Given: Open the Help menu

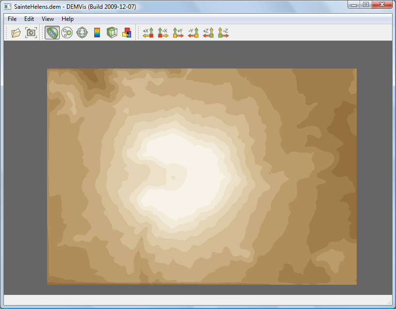Looking at the screenshot, I should coord(68,19).
